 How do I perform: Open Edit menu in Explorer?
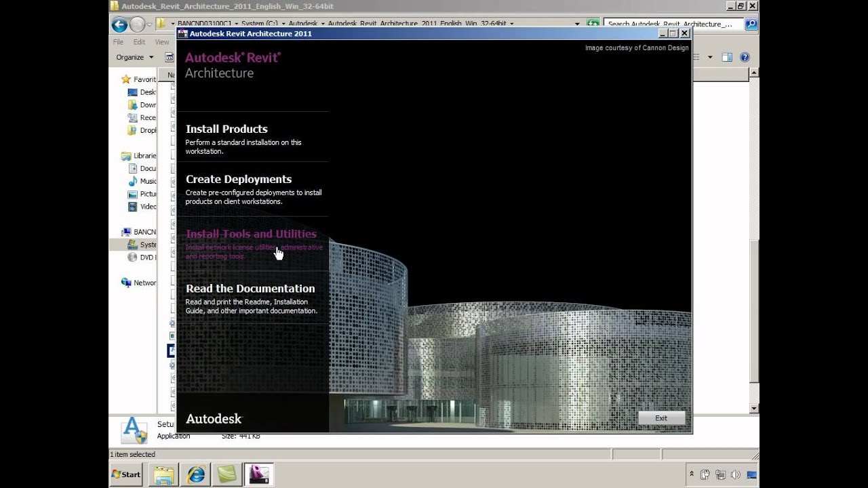139,42
